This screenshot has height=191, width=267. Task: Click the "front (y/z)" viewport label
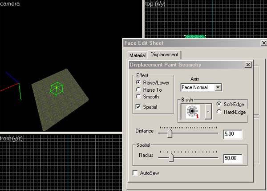tap(11, 139)
